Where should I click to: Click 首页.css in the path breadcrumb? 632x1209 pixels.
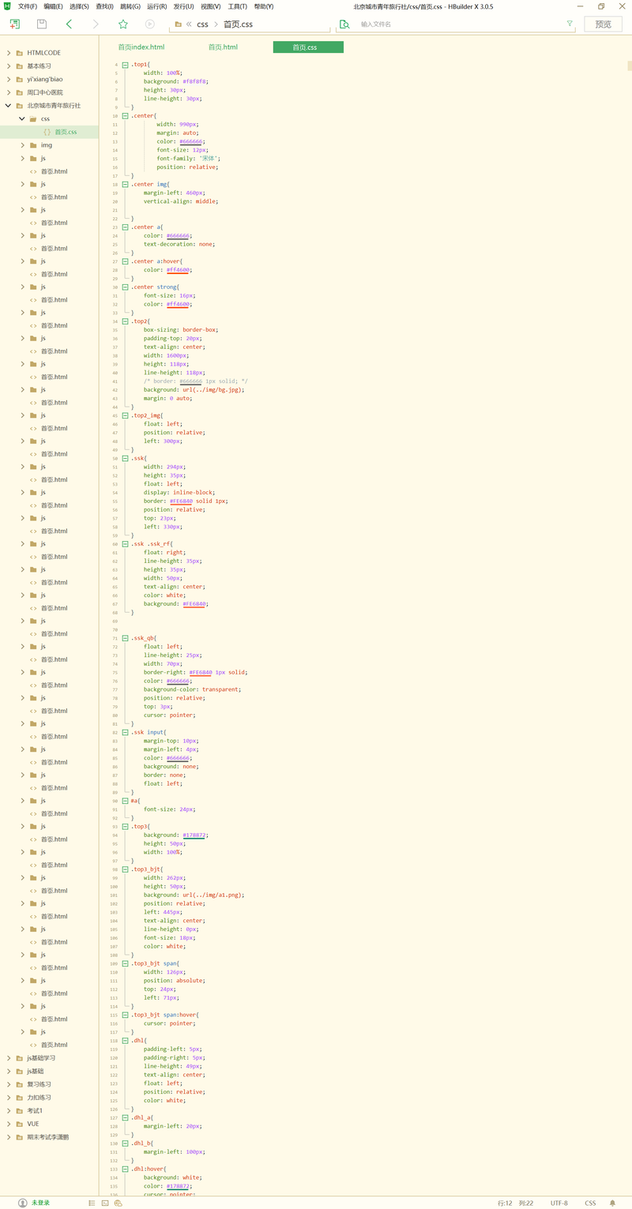pos(238,24)
